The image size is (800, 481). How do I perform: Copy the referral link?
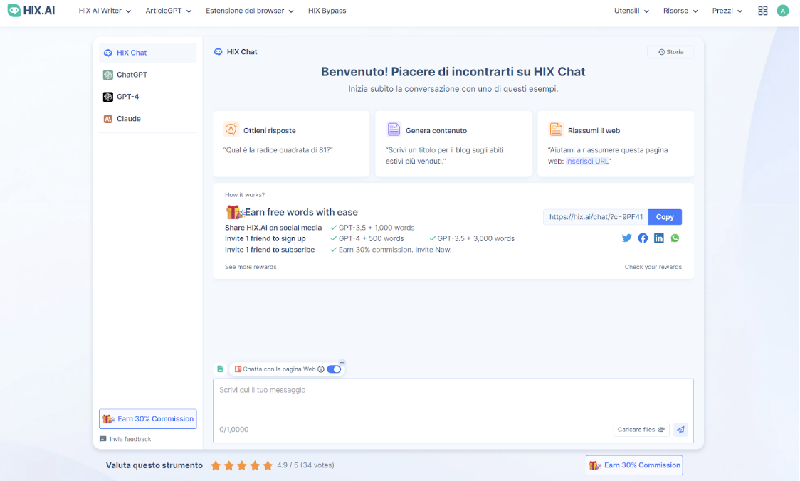pyautogui.click(x=665, y=217)
